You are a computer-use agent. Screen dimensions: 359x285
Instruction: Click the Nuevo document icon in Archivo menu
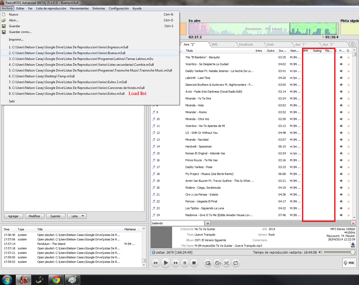tap(4, 15)
